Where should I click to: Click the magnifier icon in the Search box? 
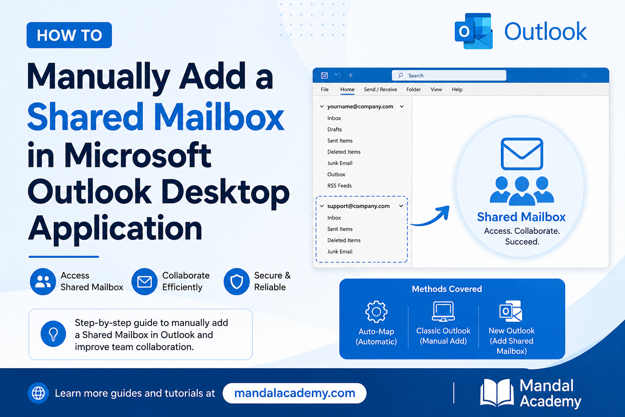401,75
